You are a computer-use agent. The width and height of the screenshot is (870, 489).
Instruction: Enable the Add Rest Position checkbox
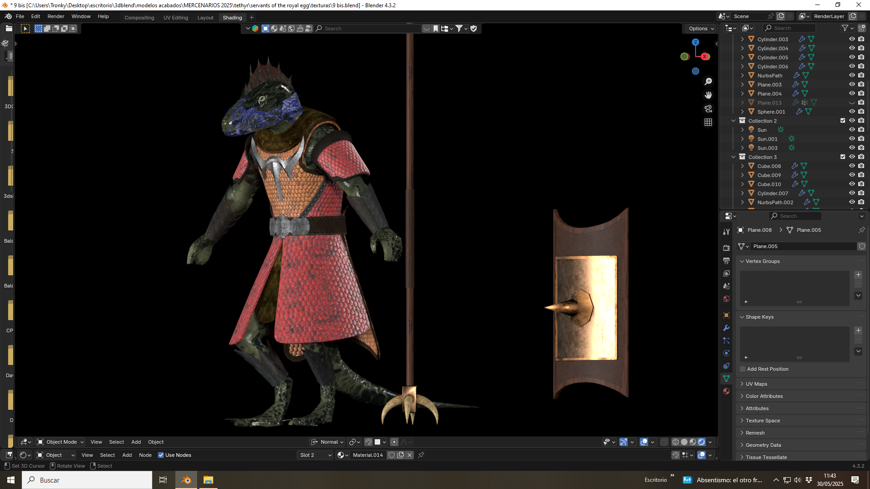pyautogui.click(x=743, y=369)
